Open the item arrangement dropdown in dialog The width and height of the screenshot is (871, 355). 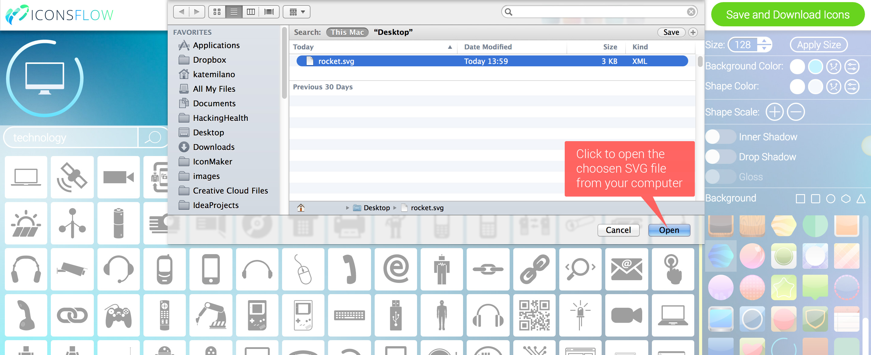click(297, 12)
